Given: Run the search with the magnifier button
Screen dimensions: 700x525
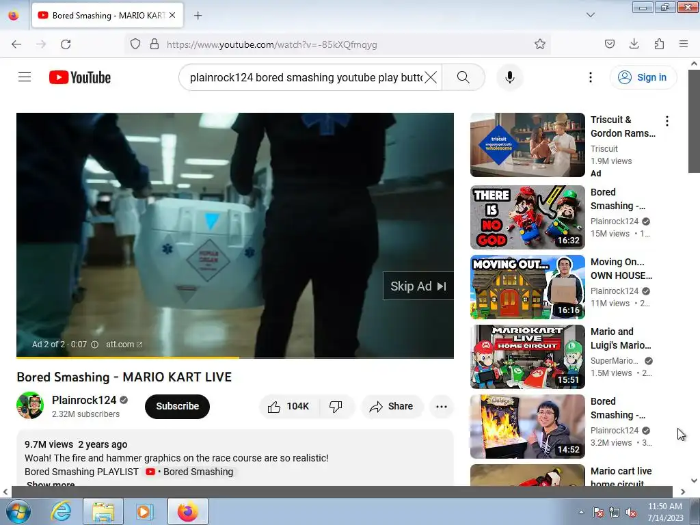Looking at the screenshot, I should point(463,77).
